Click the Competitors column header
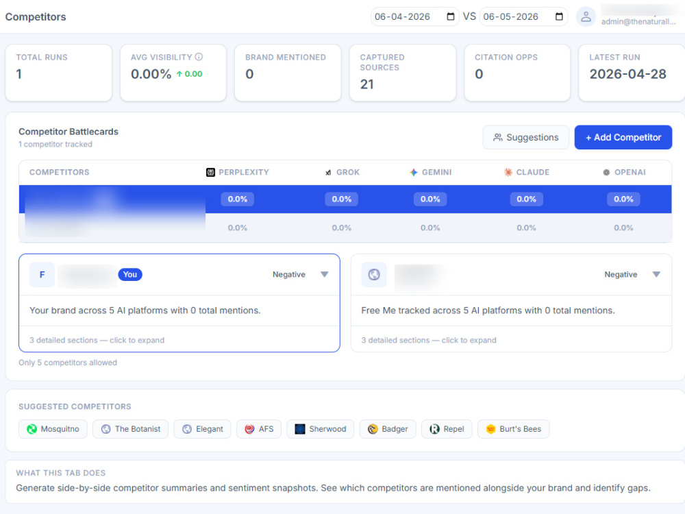This screenshot has width=685, height=514. pyautogui.click(x=60, y=172)
